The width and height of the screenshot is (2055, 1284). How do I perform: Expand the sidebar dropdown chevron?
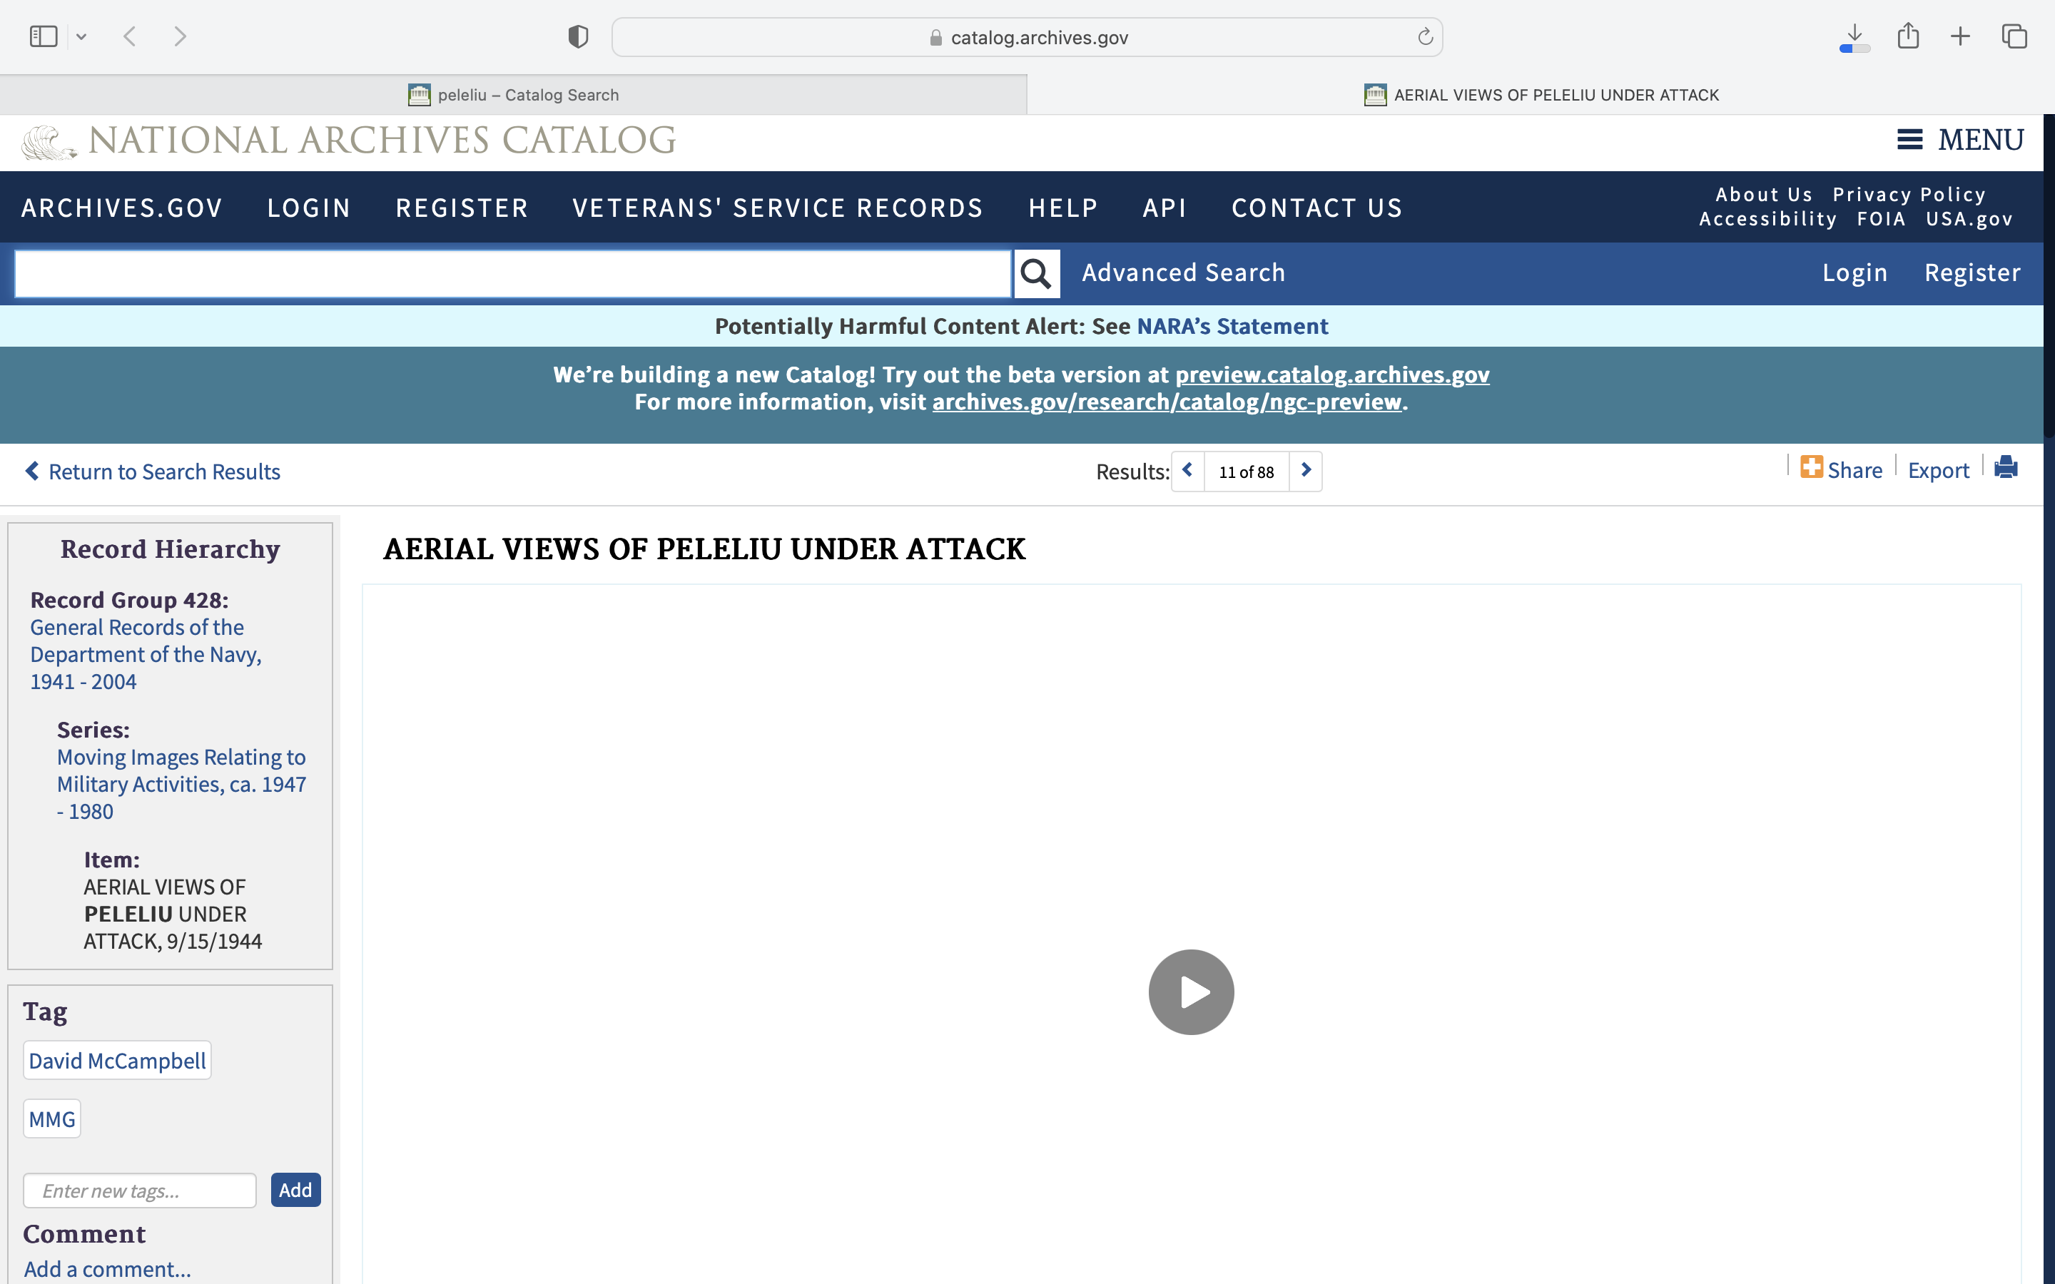pyautogui.click(x=81, y=36)
